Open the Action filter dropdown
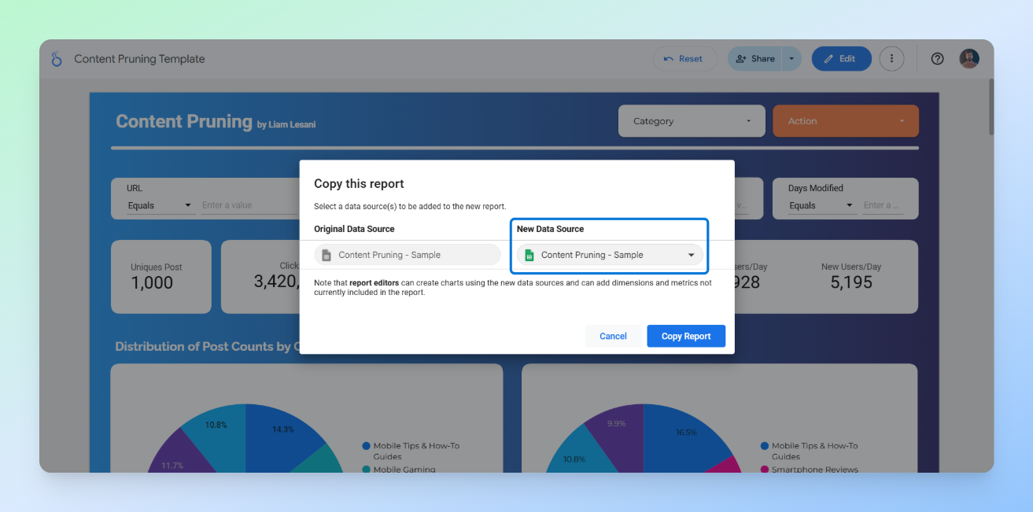The image size is (1033, 512). point(845,120)
